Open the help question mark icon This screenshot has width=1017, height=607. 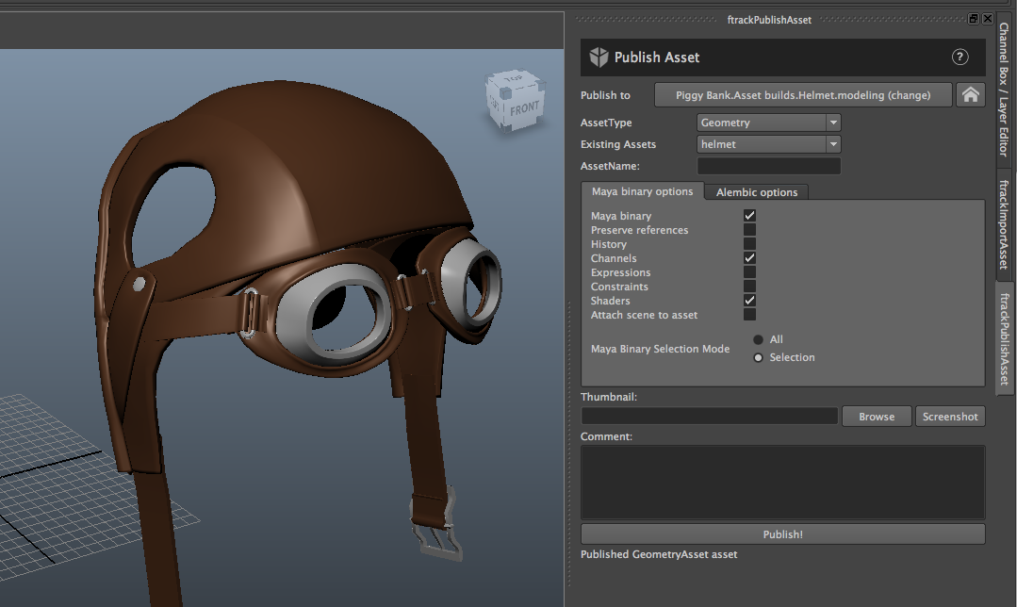960,57
